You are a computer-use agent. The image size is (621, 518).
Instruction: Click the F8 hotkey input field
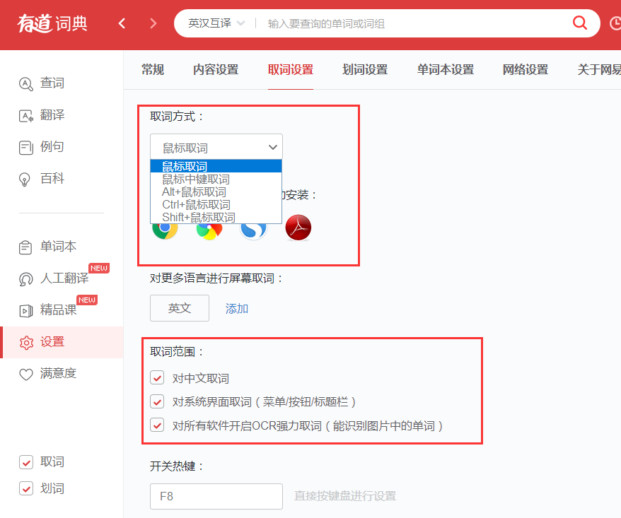(216, 496)
